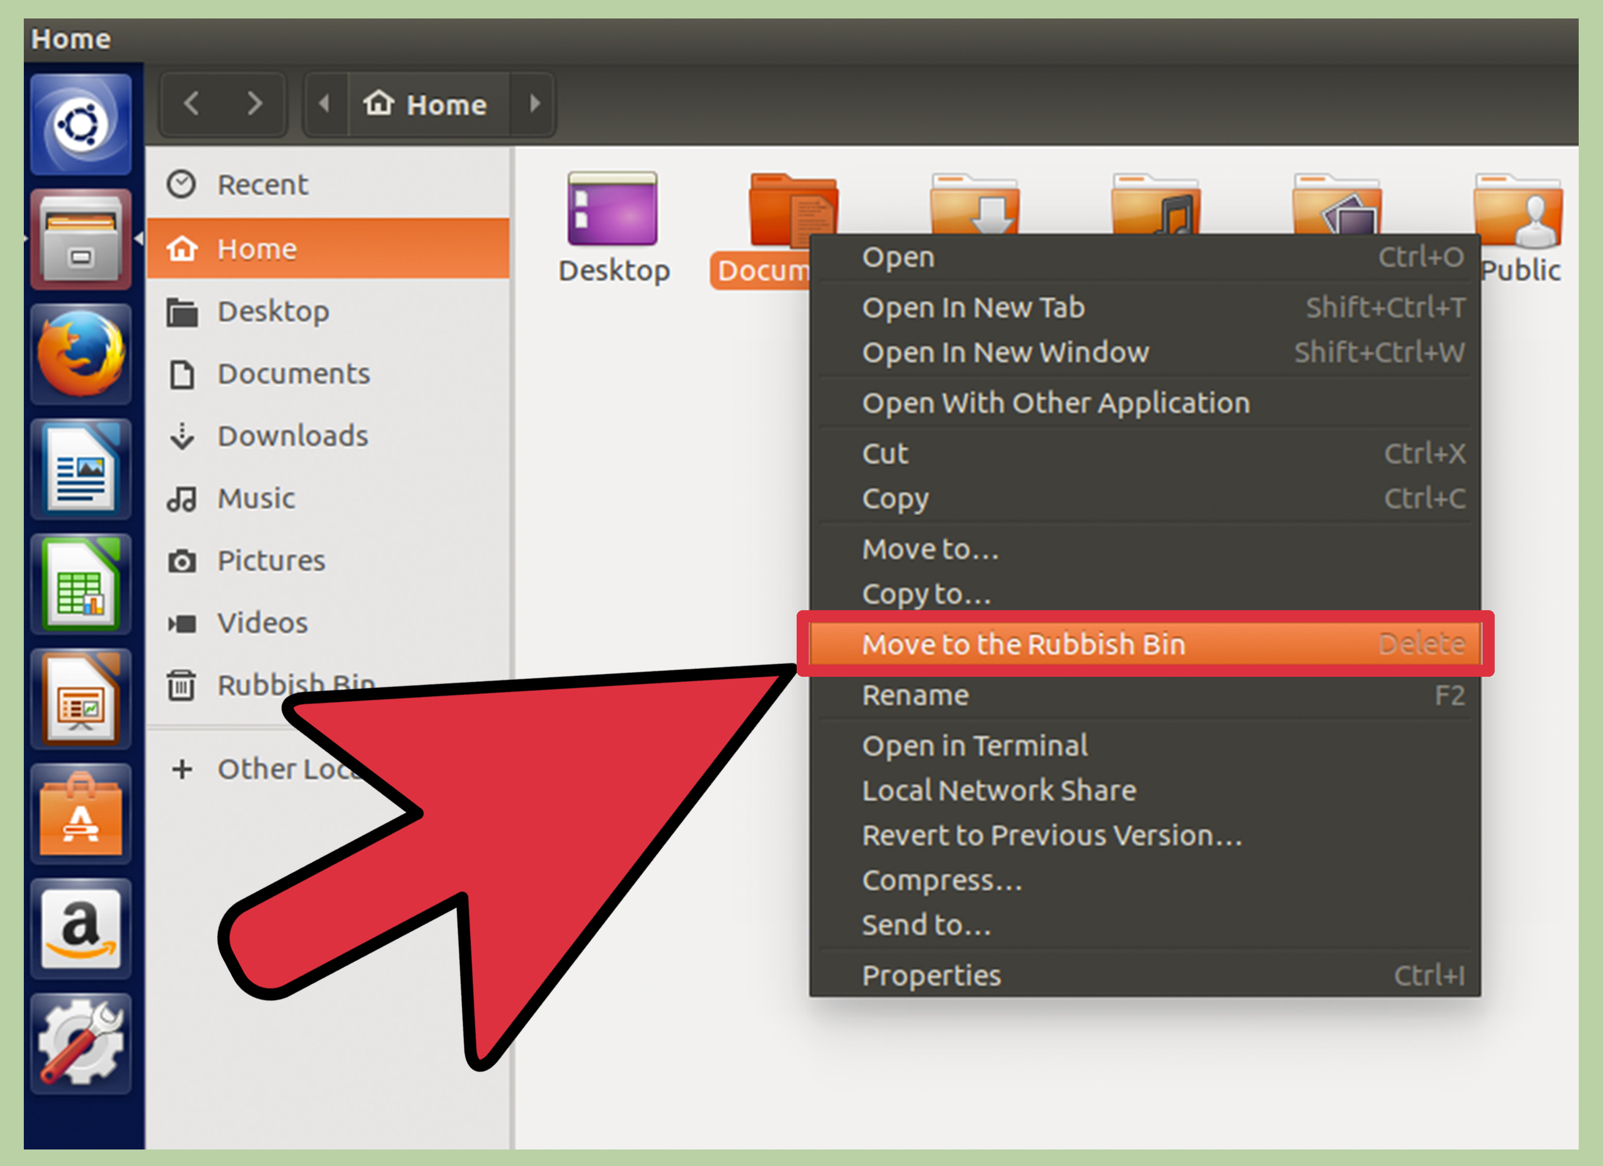
Task: Choose Open In New Window
Action: point(1145,352)
